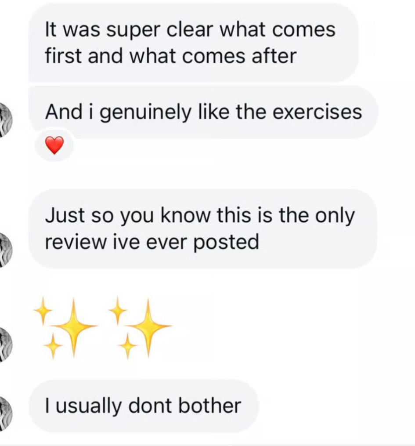Click the red heart reaction
Screen dimensions: 415x446
pyautogui.click(x=54, y=145)
